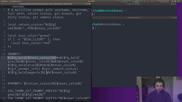Click line number 1 in the gutter
182x102 pixels.
point(5,10)
